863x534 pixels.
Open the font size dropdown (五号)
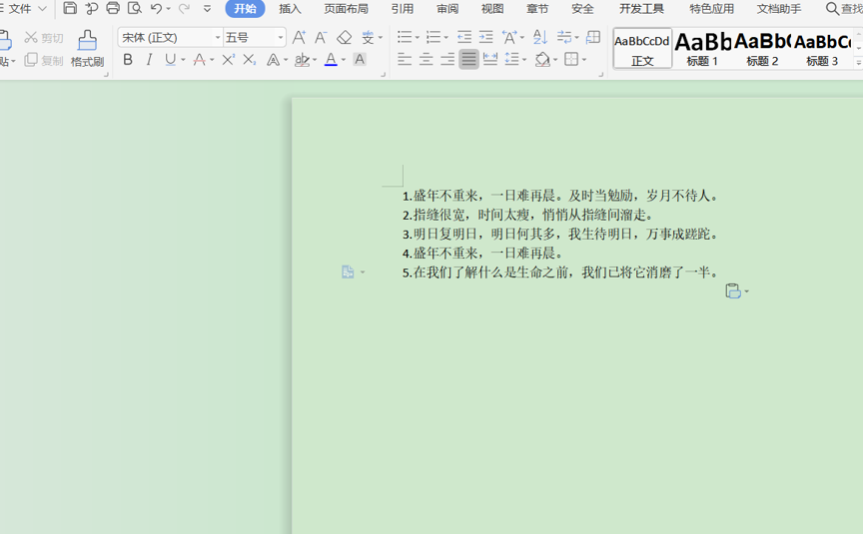point(281,37)
